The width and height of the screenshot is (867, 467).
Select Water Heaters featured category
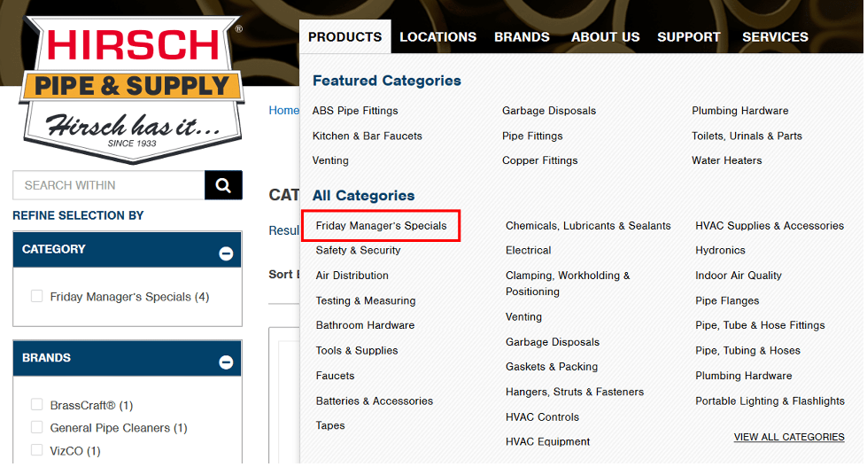tap(726, 160)
